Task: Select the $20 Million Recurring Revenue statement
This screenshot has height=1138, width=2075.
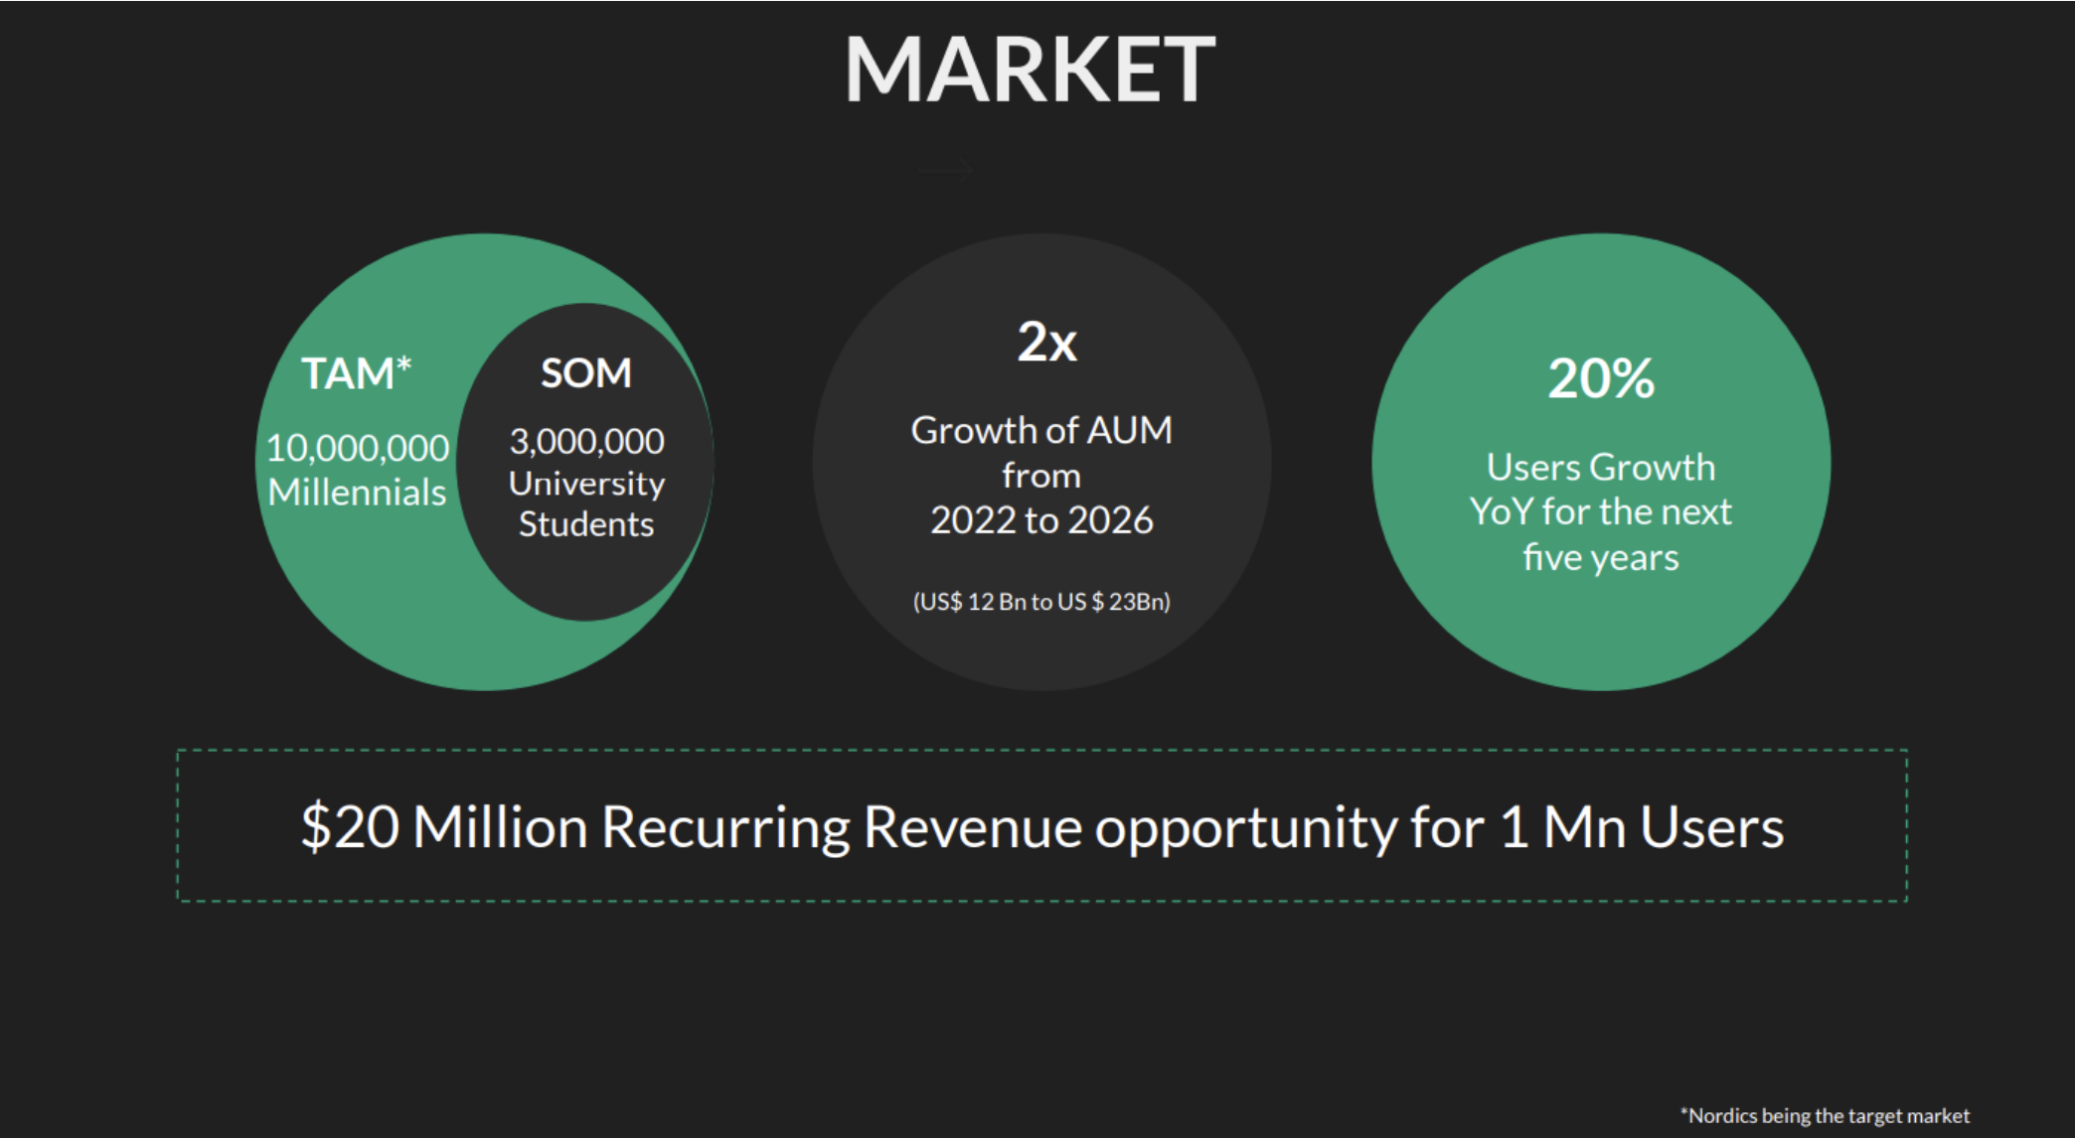Action: 1042,826
